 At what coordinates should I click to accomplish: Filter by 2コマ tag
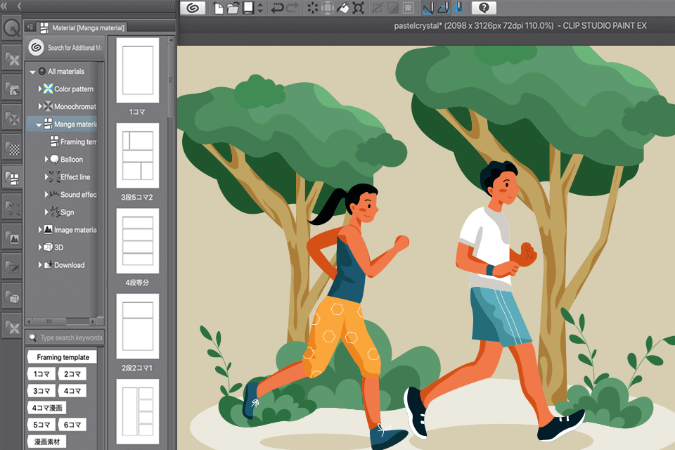pos(72,374)
